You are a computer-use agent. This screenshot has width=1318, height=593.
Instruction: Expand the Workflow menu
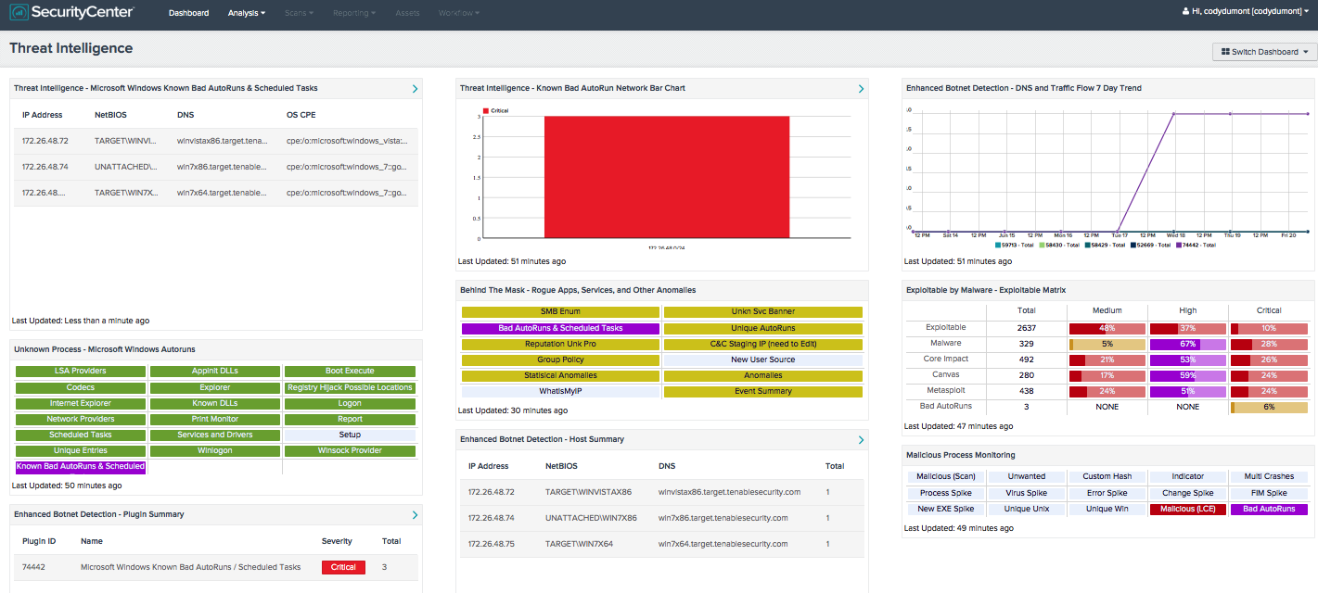[x=459, y=13]
